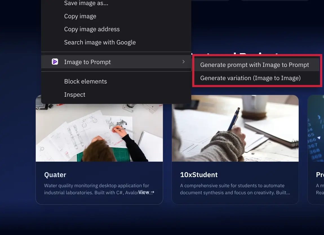
Task: Click the Quater project title
Action: pos(55,175)
